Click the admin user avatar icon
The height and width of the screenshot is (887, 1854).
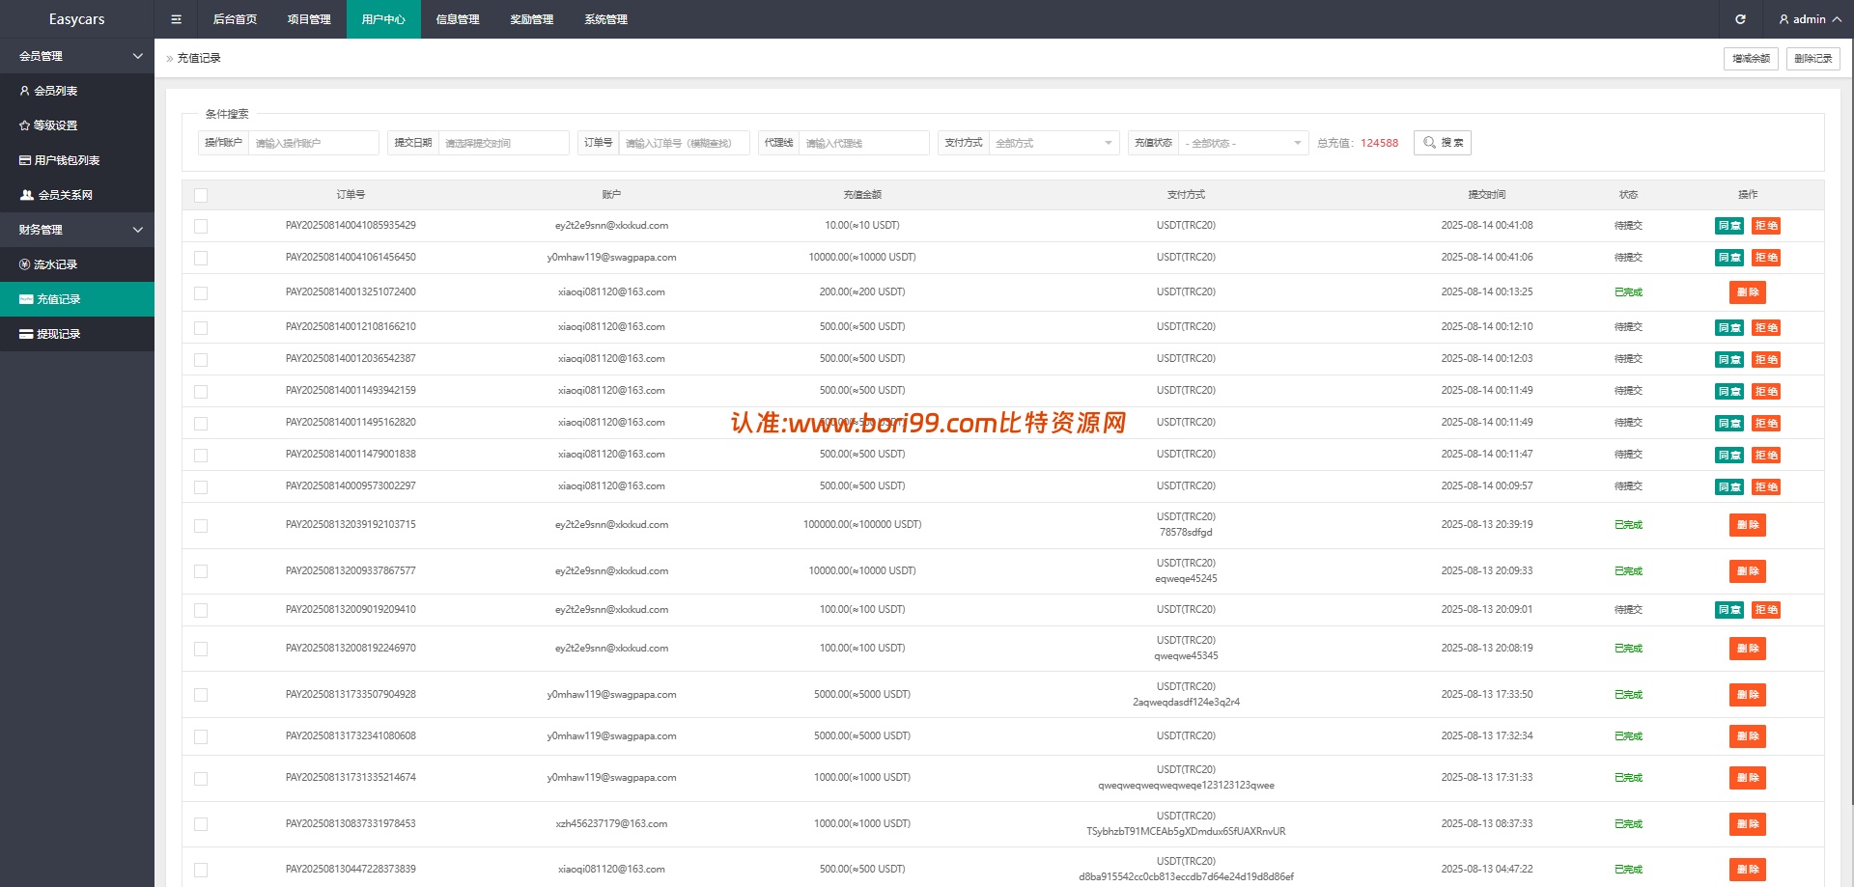(x=1784, y=19)
